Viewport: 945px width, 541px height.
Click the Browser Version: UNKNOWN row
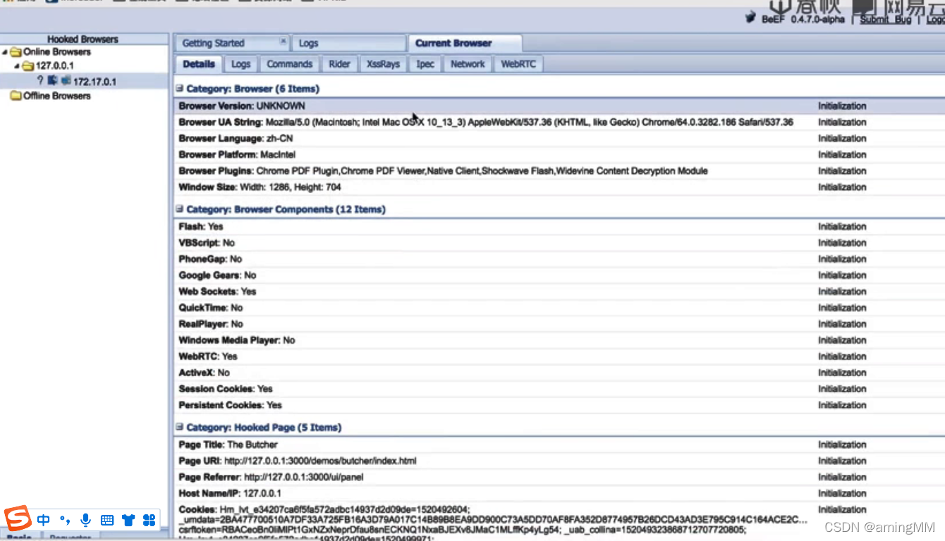[559, 106]
